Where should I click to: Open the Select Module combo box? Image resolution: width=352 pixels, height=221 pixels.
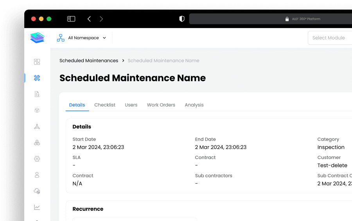[x=329, y=38]
